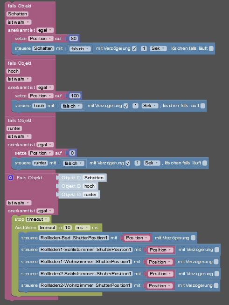
Task: Select Objekt ID runter field in the list
Action: click(x=90, y=195)
